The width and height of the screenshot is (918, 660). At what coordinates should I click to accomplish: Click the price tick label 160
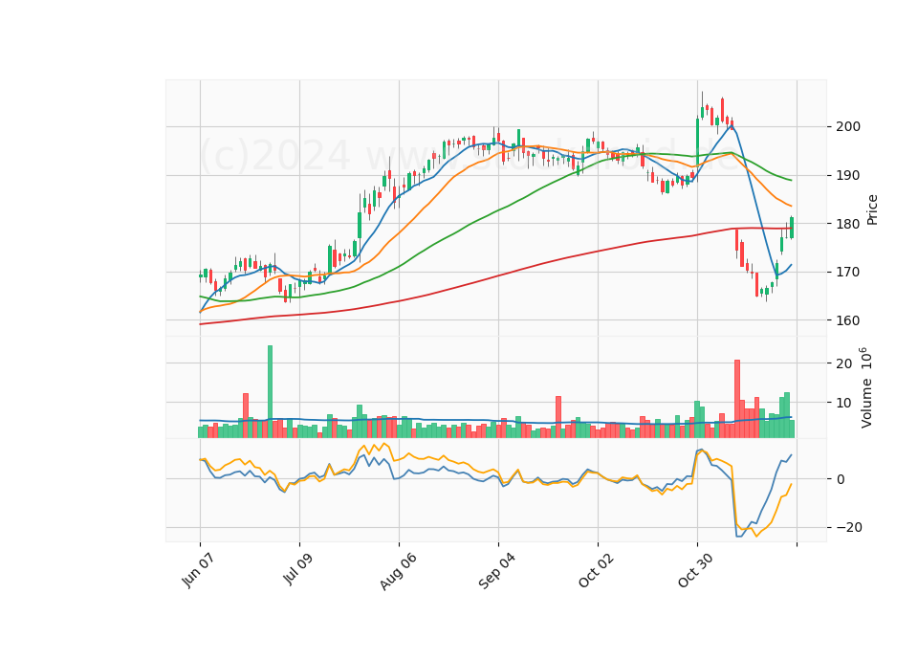[848, 320]
